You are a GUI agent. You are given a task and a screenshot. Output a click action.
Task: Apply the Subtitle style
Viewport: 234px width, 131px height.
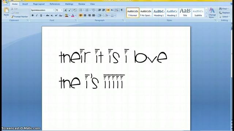(x=198, y=13)
